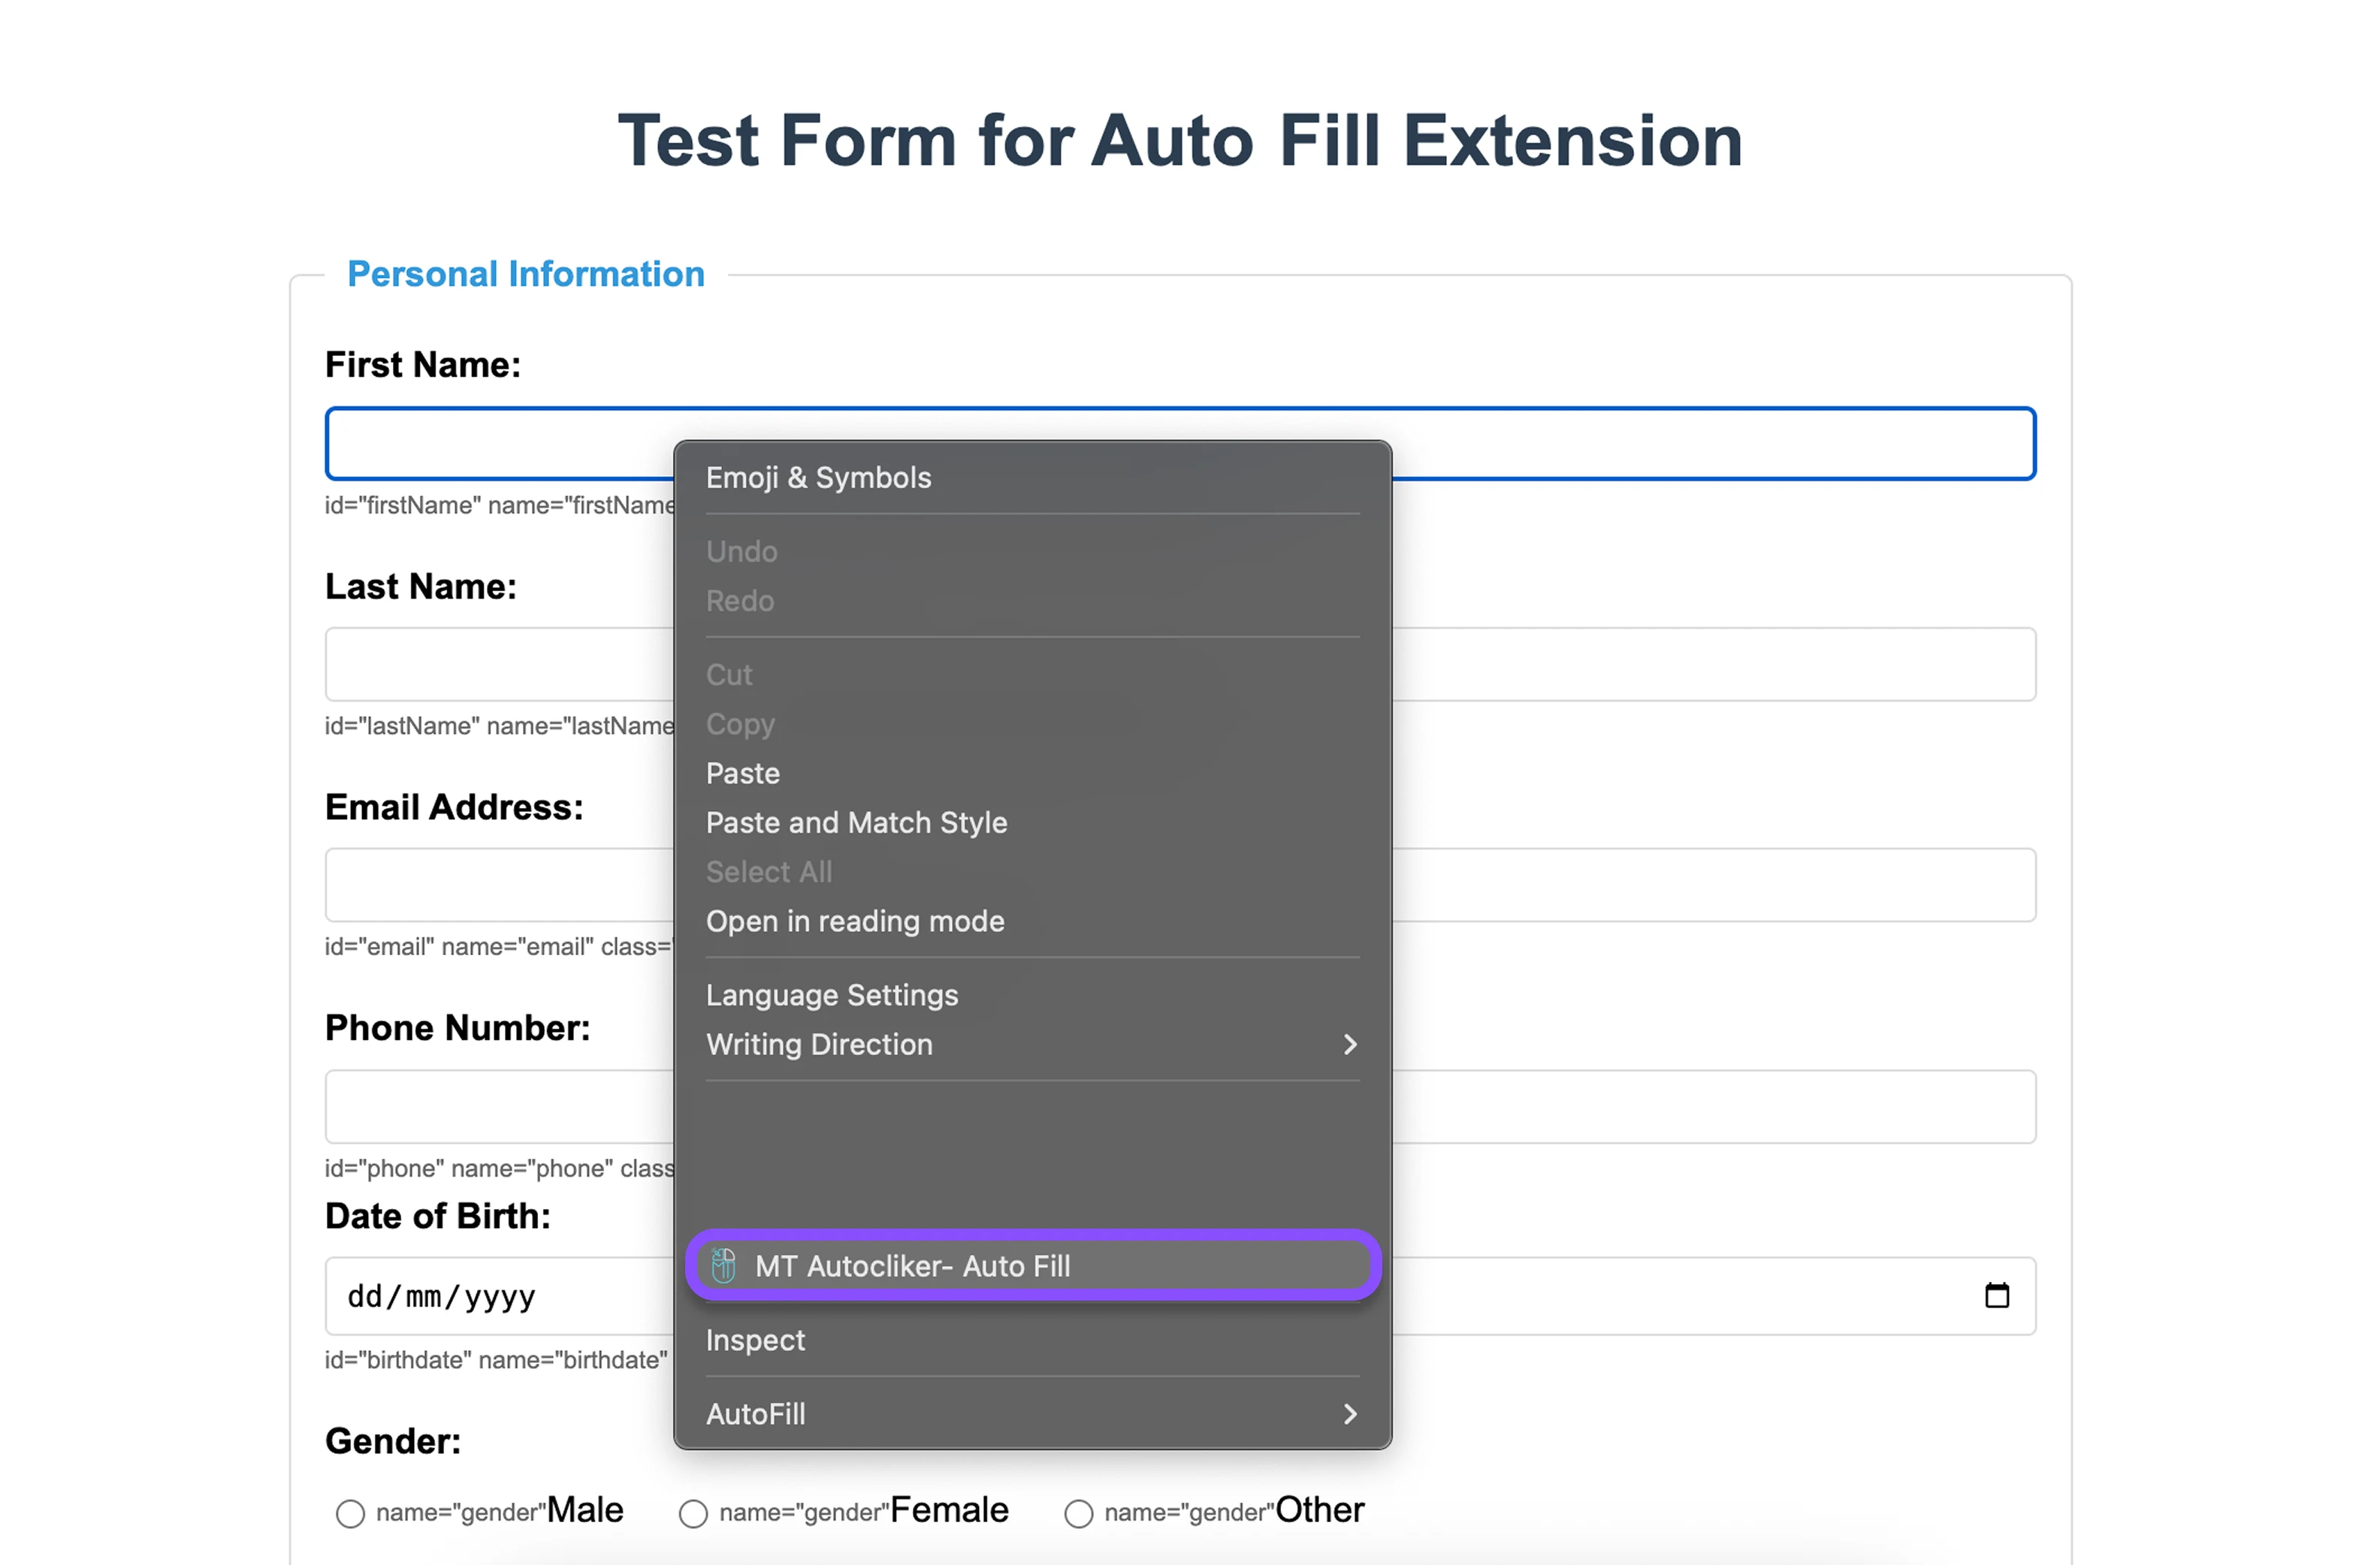The image size is (2380, 1565).
Task: Expand the Writing Direction submenu
Action: 1349,1045
